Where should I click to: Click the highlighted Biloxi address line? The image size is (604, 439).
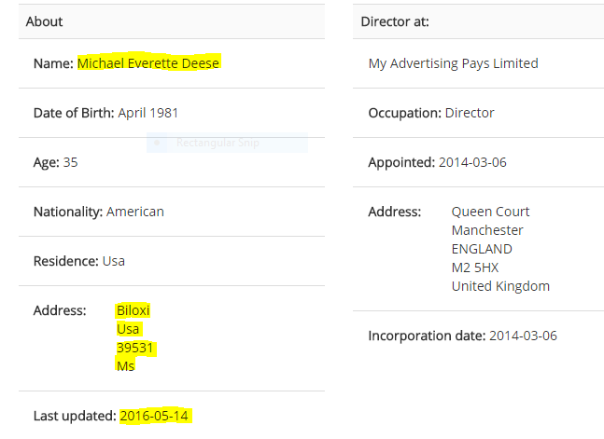click(x=133, y=310)
